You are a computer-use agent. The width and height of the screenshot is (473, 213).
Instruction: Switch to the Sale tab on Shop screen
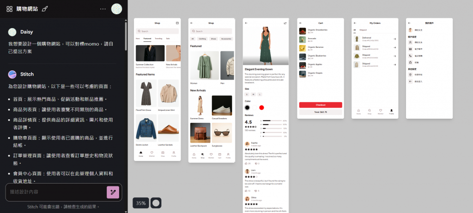[168, 39]
